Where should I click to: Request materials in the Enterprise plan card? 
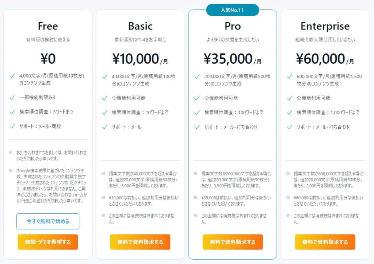tap(325, 242)
